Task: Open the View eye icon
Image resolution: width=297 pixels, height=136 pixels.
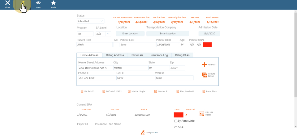Action: point(38,3)
